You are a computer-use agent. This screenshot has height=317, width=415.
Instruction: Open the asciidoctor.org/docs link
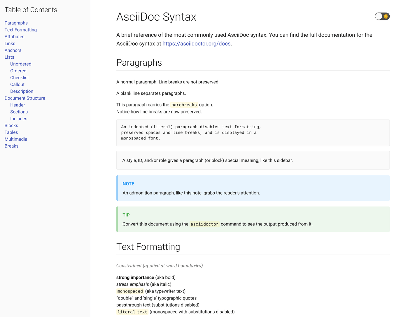[196, 43]
